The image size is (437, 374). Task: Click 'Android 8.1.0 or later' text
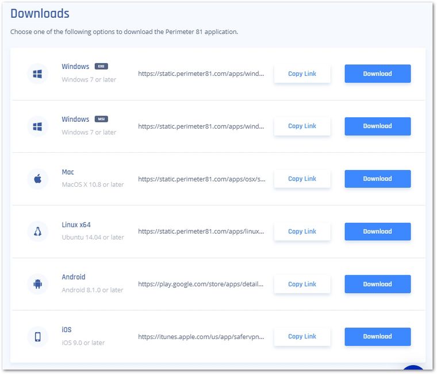(92, 290)
